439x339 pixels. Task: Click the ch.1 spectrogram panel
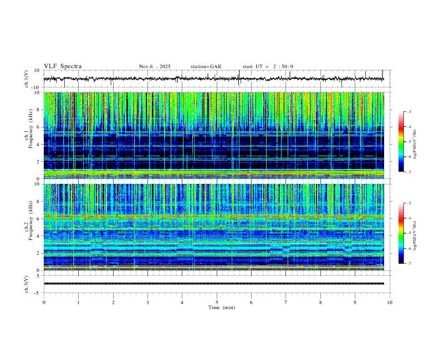213,135
